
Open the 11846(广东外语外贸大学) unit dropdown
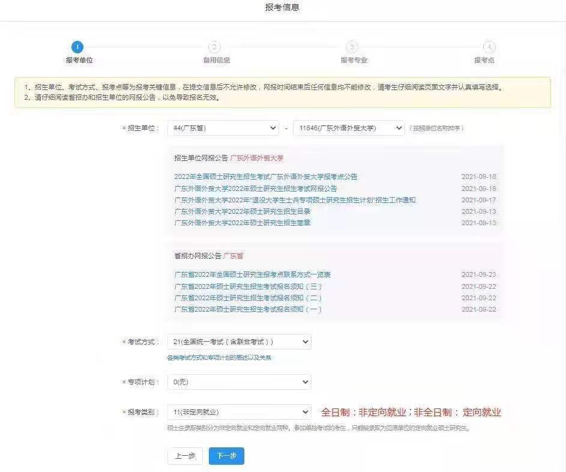coord(349,128)
